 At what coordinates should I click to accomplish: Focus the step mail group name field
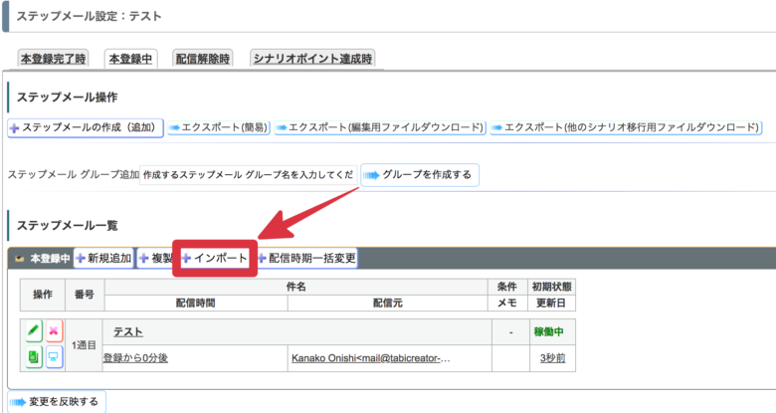click(x=249, y=175)
